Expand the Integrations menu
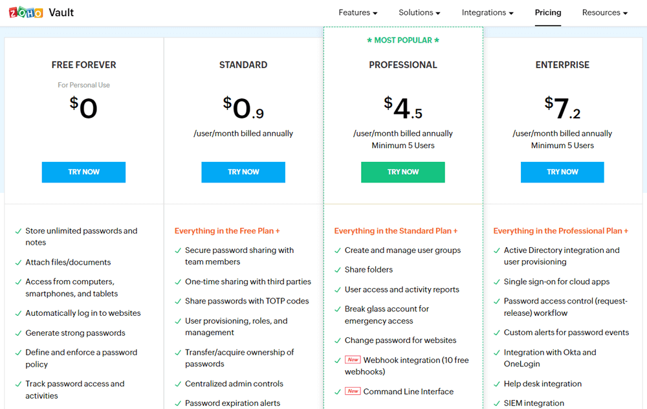This screenshot has width=647, height=409. [x=487, y=12]
